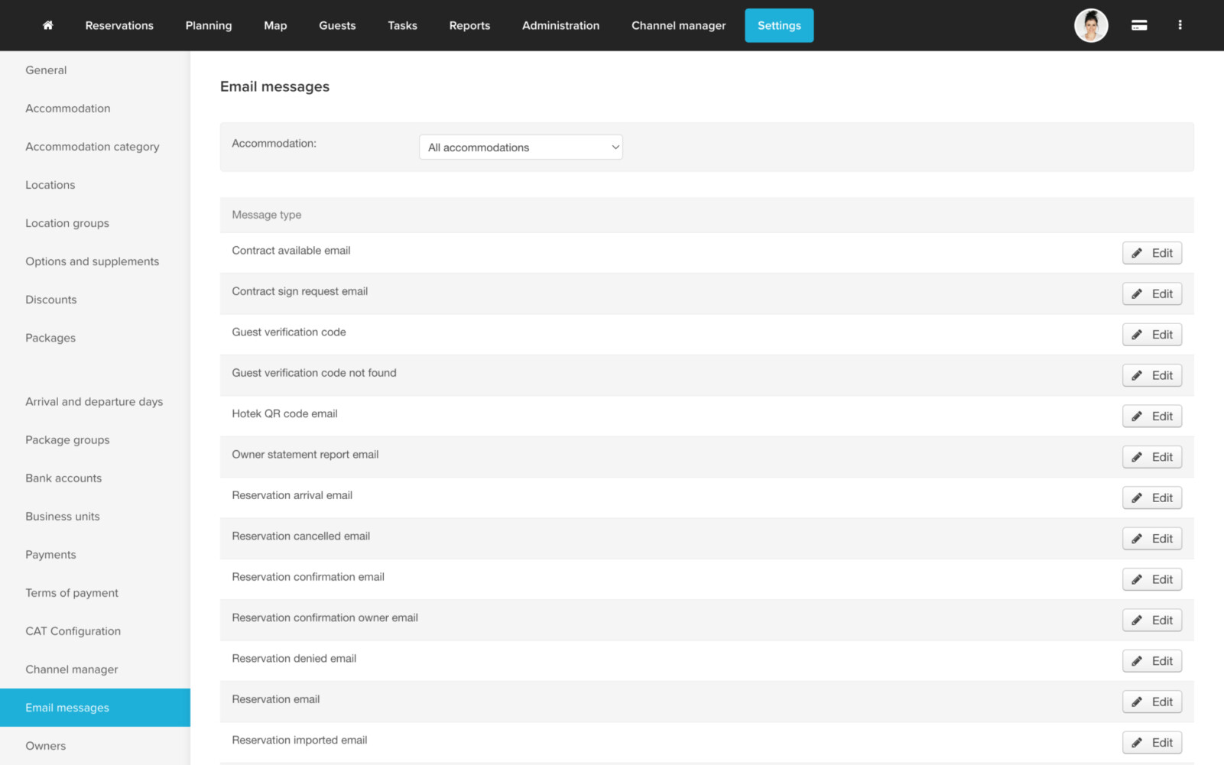1224x765 pixels.
Task: Click pencil icon for Contract available email
Action: point(1137,253)
